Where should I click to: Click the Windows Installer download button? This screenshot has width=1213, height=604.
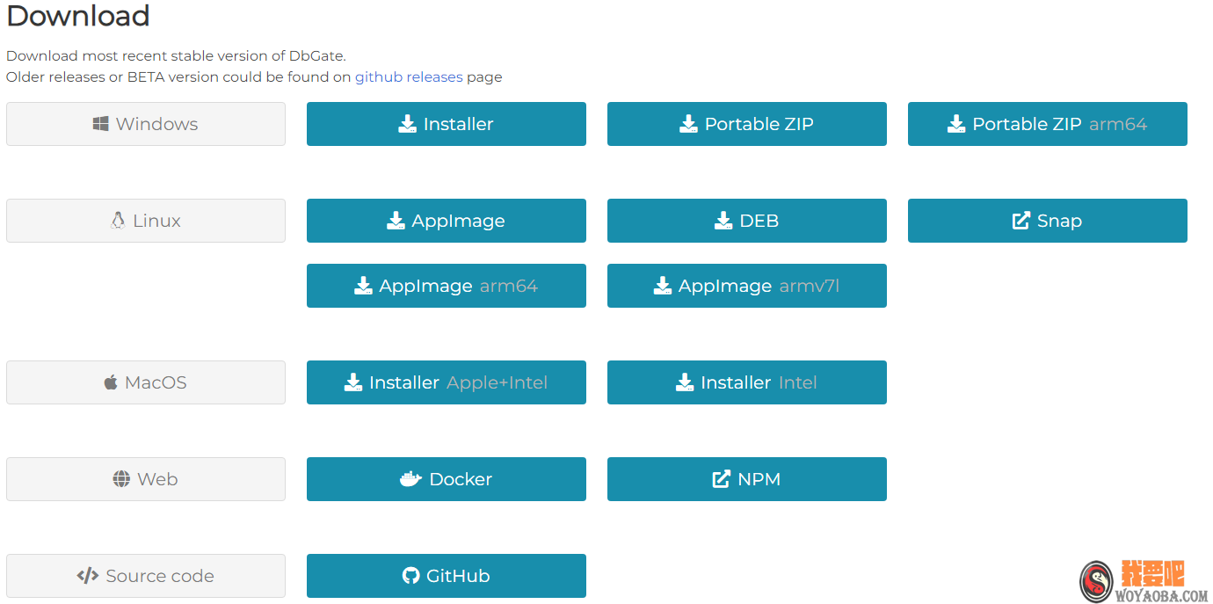[x=446, y=124]
